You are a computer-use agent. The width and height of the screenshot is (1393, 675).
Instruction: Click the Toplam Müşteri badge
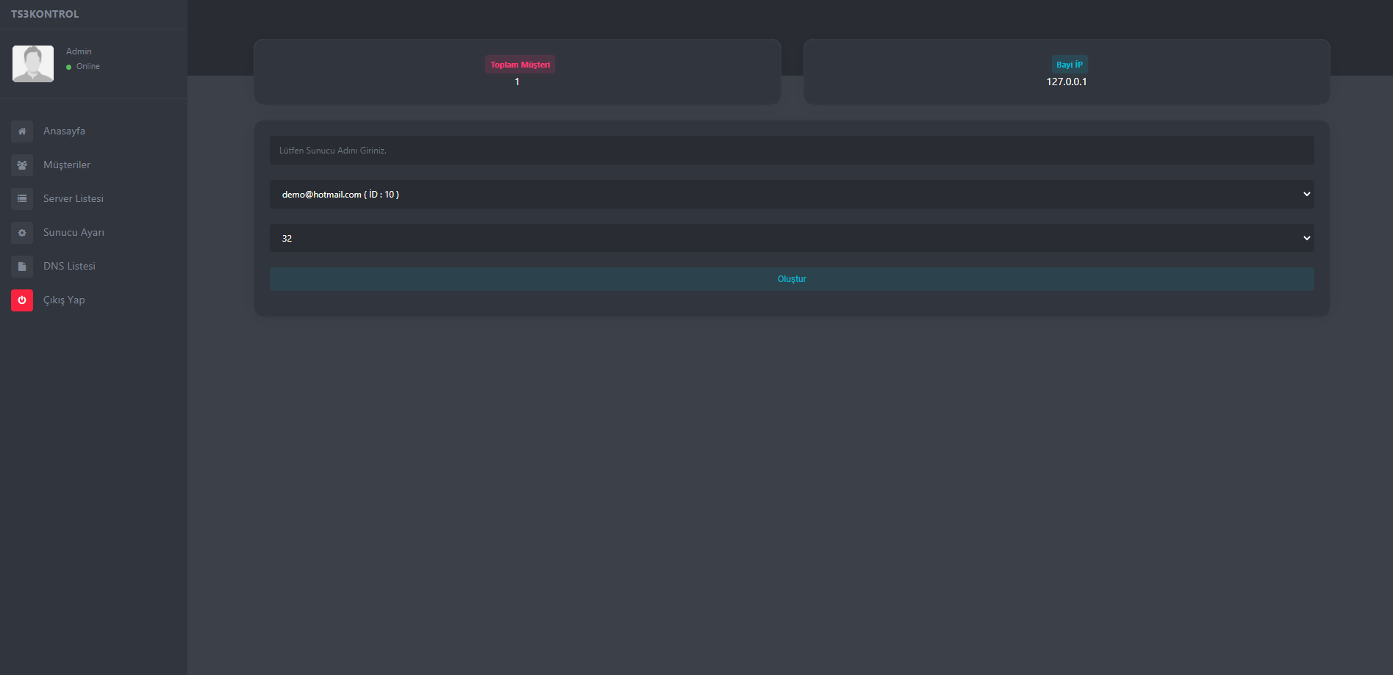[520, 65]
